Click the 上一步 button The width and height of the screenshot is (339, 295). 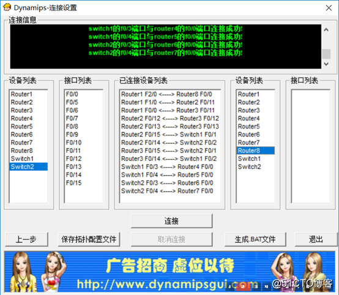tap(26, 239)
